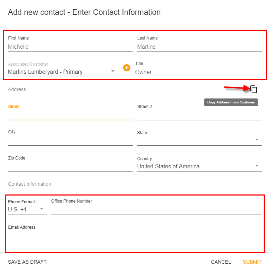Focus the Zip Code field
Viewport: 270px width, 270px height.
(x=70, y=166)
